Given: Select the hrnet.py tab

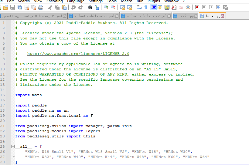Looking at the screenshot, I should [213, 16].
